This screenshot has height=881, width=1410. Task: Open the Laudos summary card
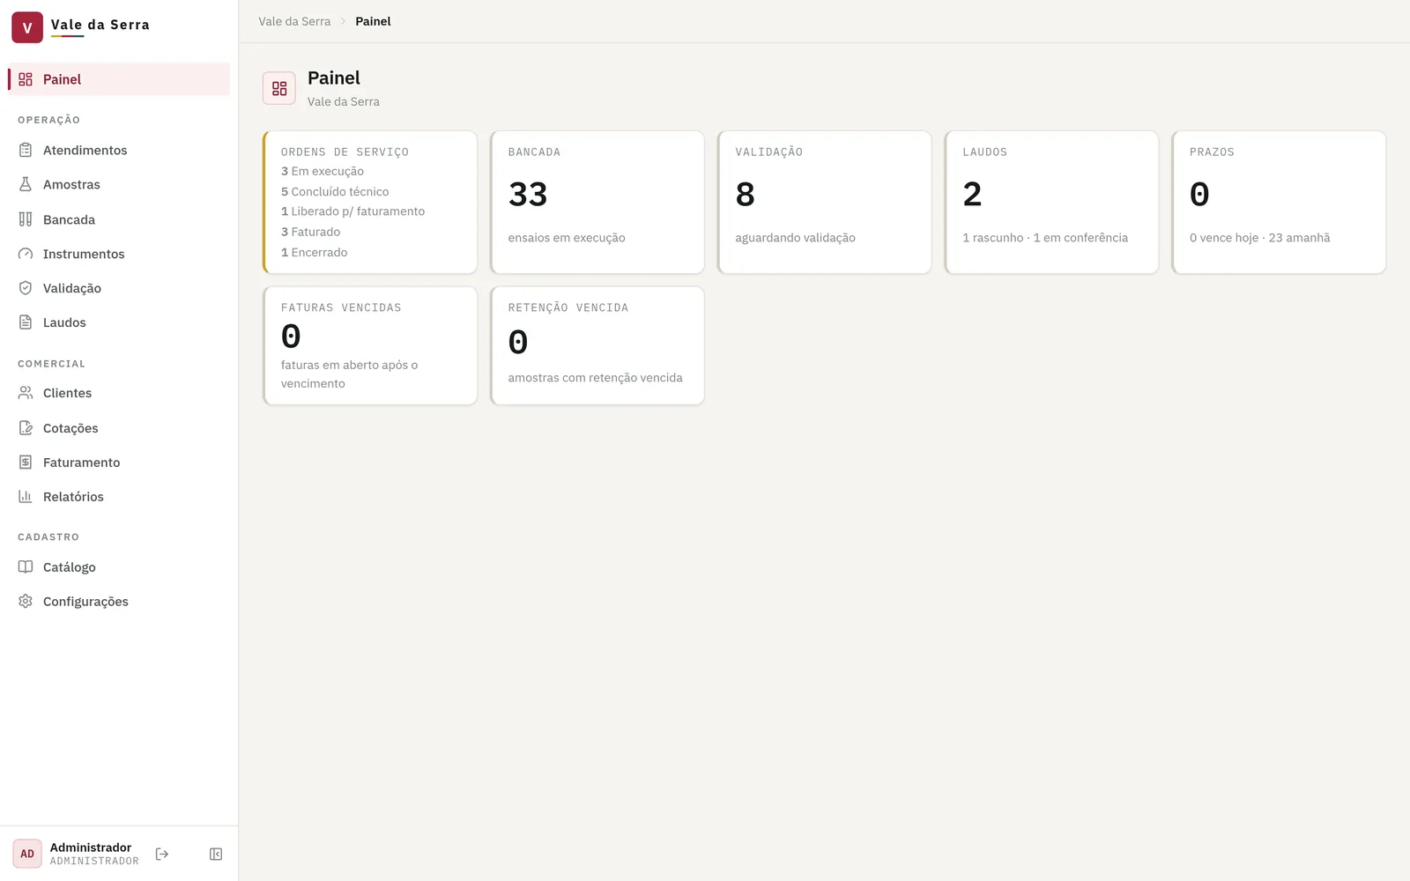(x=1051, y=203)
